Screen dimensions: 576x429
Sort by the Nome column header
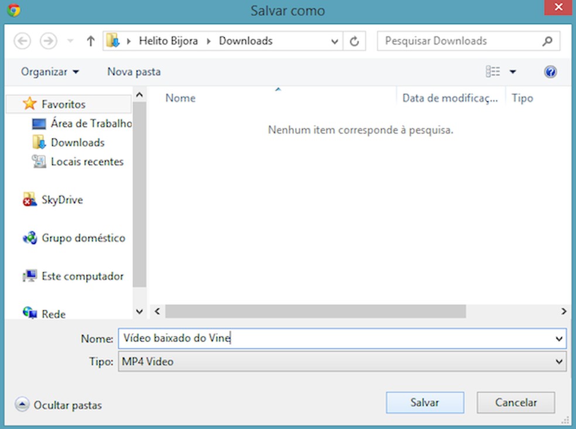point(180,98)
